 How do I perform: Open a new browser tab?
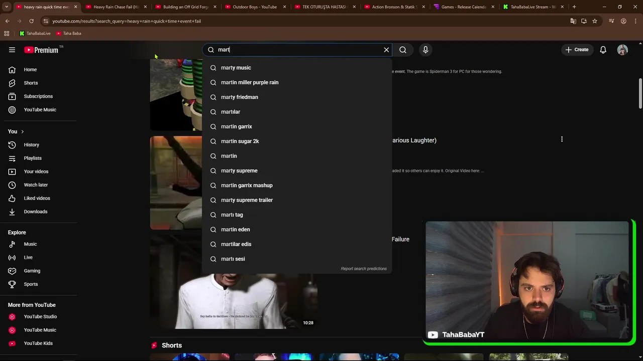point(574,7)
